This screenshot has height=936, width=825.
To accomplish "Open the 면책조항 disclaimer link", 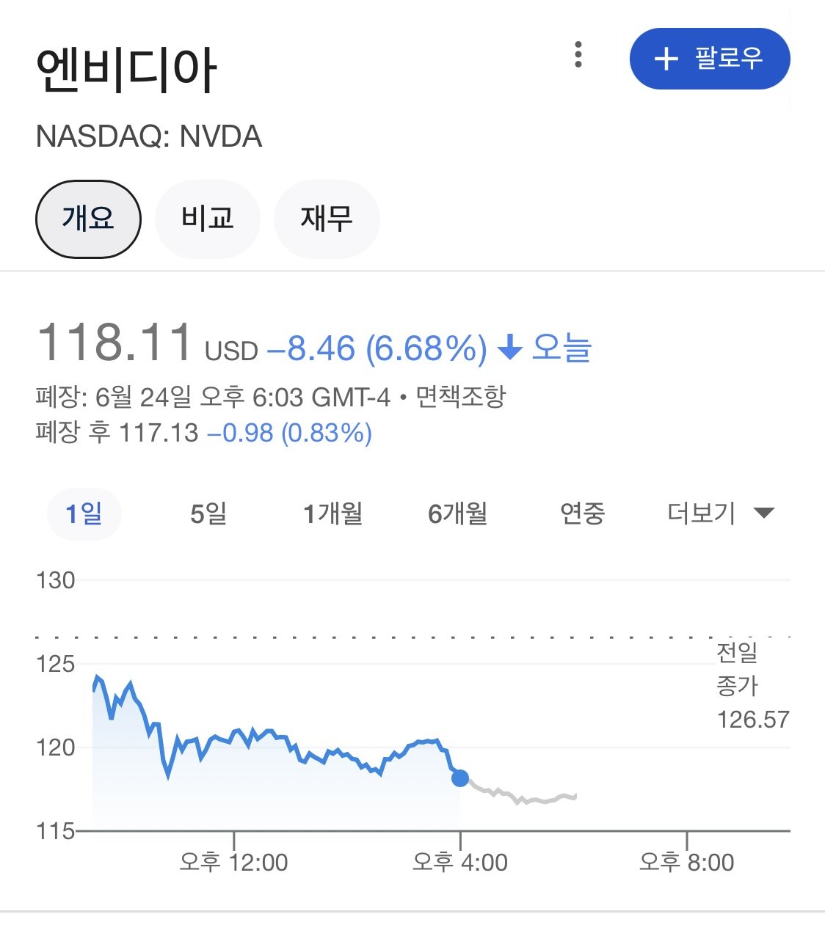I will click(x=461, y=397).
